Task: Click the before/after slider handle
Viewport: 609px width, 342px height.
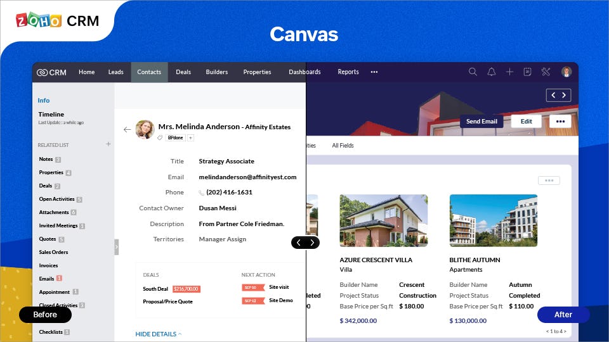Action: click(305, 243)
